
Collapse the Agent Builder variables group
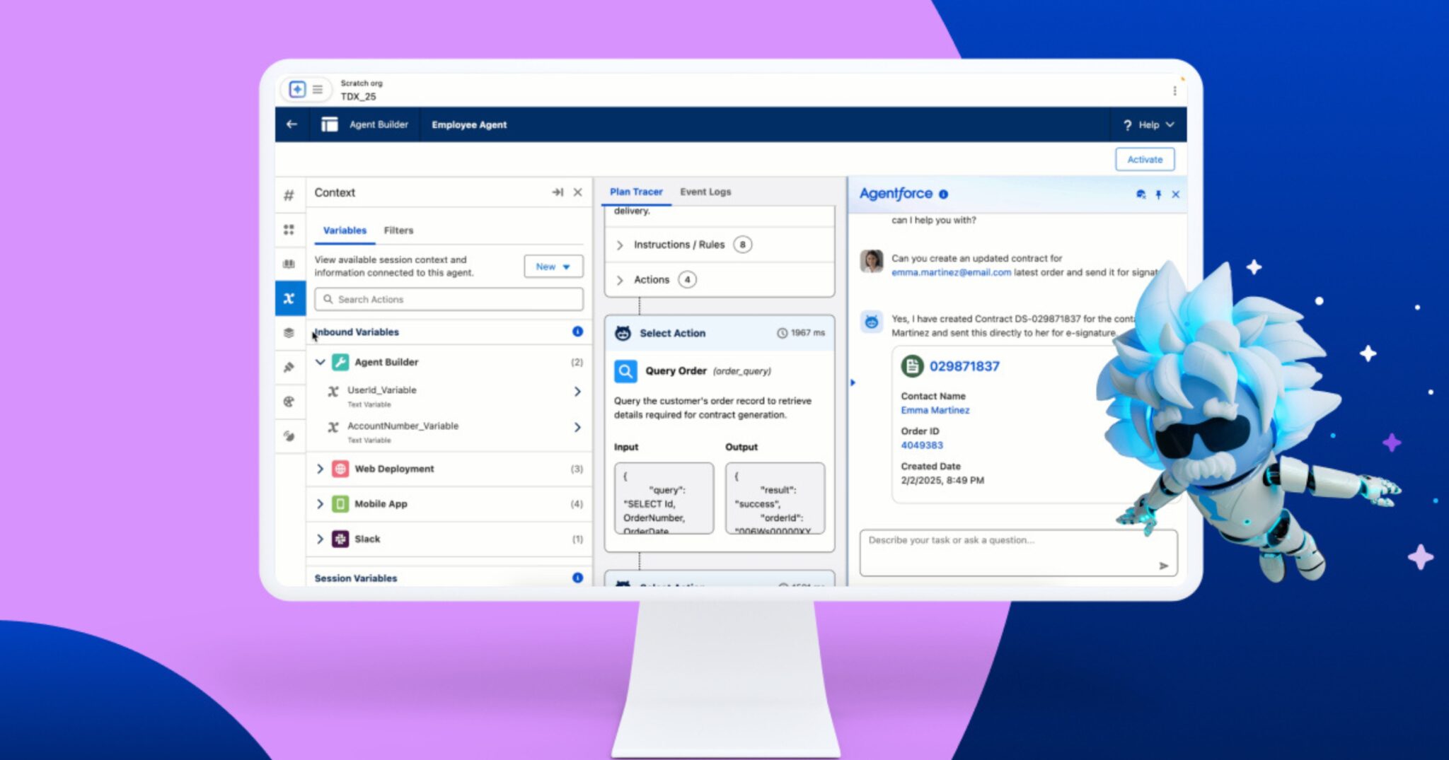coord(321,362)
